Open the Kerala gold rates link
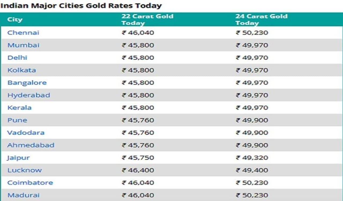Viewport: 343px width, 201px height. pyautogui.click(x=19, y=108)
